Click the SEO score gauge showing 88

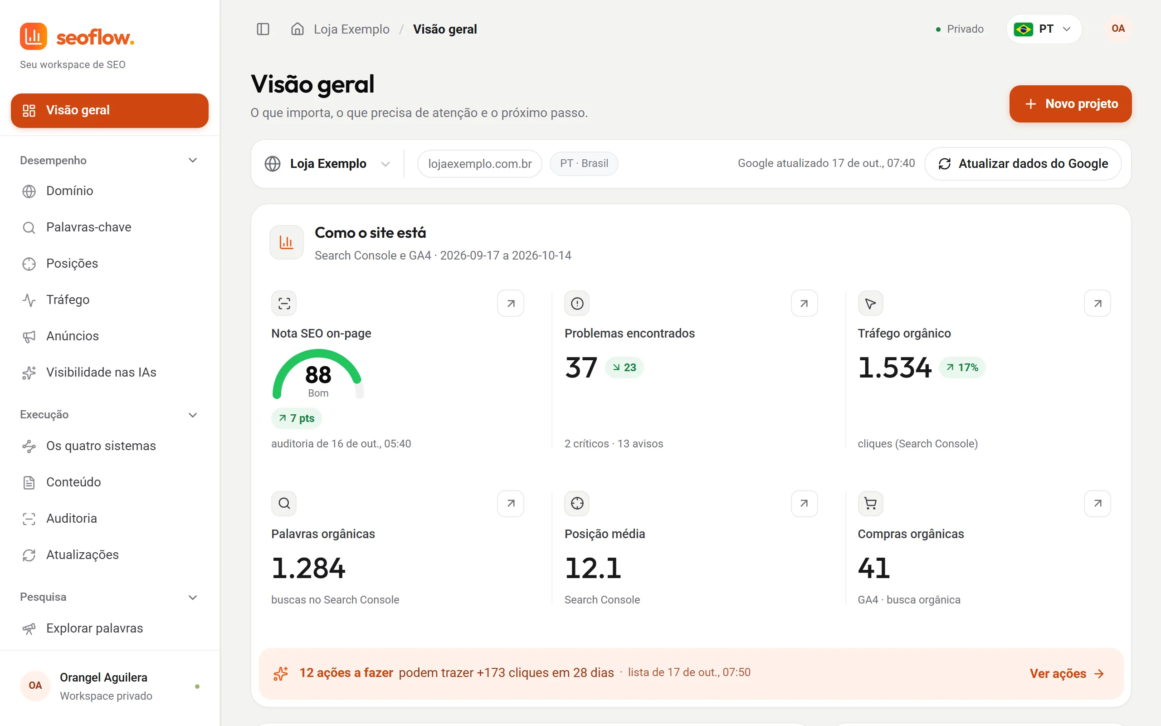point(318,374)
